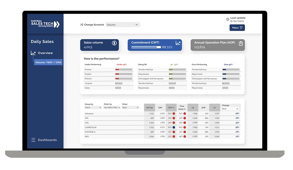
Task: Click the Dashboards list icon
Action: [x=33, y=140]
